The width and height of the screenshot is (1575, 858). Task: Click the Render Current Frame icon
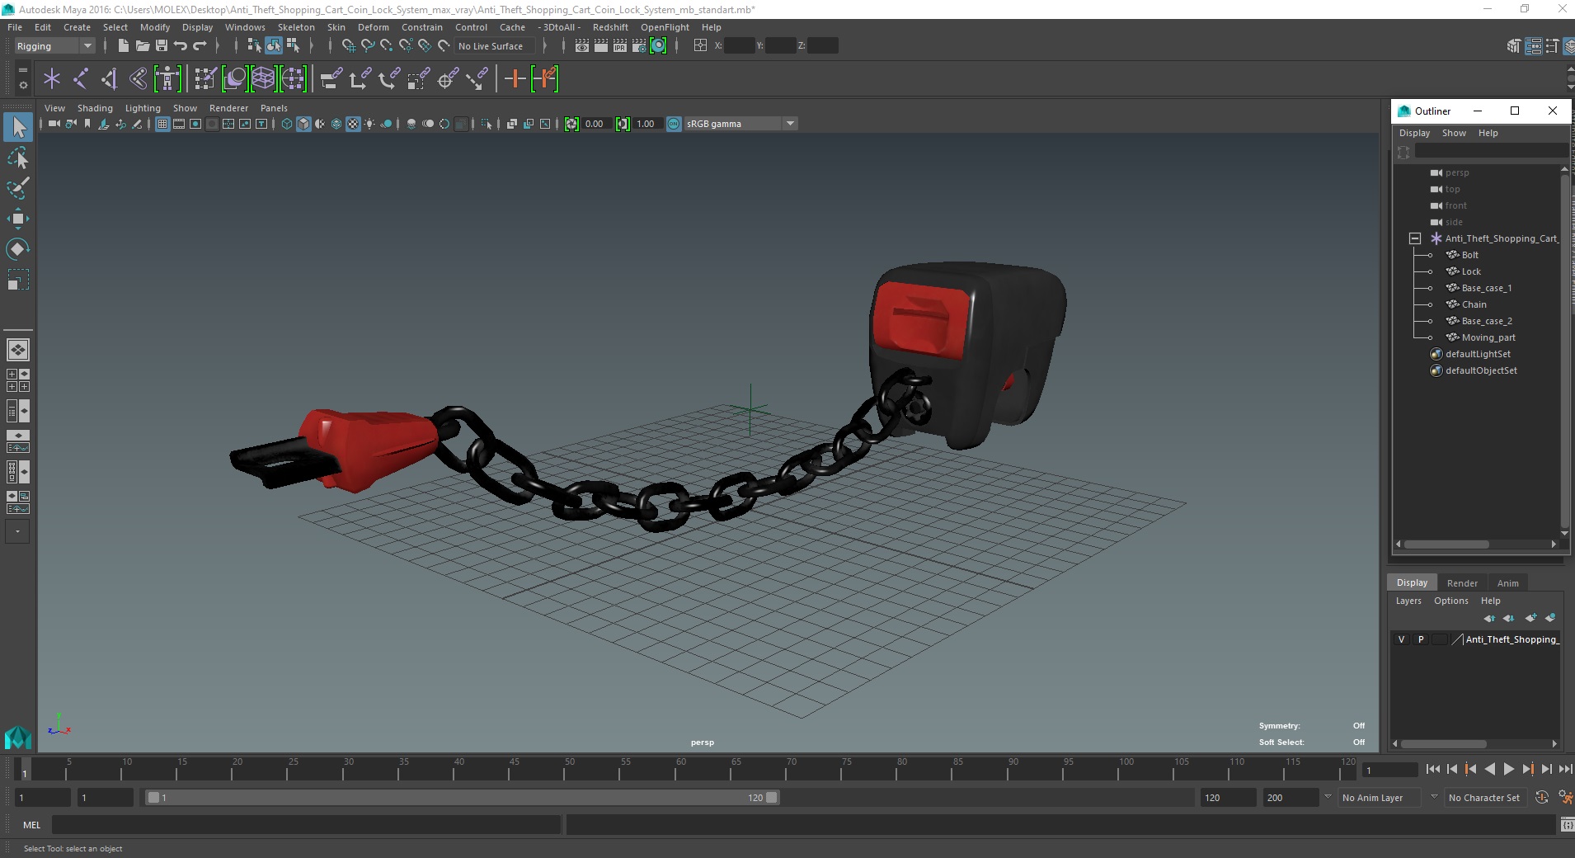click(x=601, y=46)
